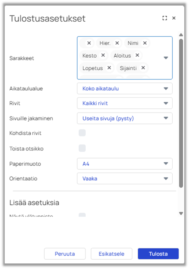Viewport: 189px width, 269px height.
Task: Click the Tulosta button
Action: click(158, 254)
